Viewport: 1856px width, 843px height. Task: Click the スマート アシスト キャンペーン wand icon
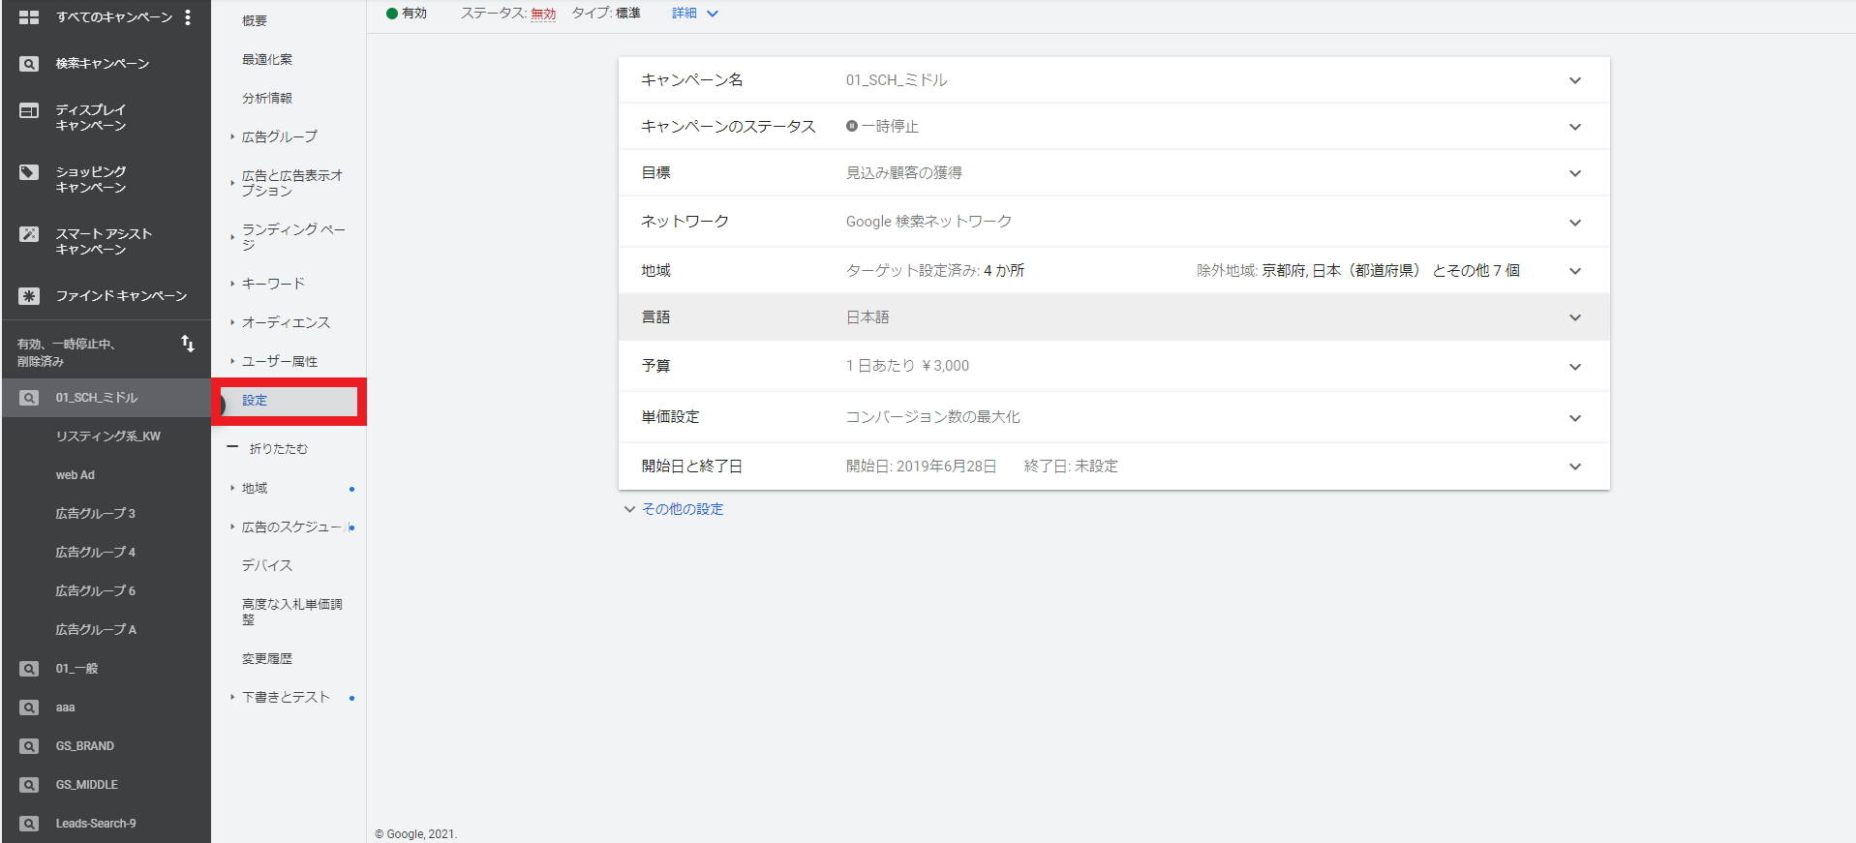29,234
